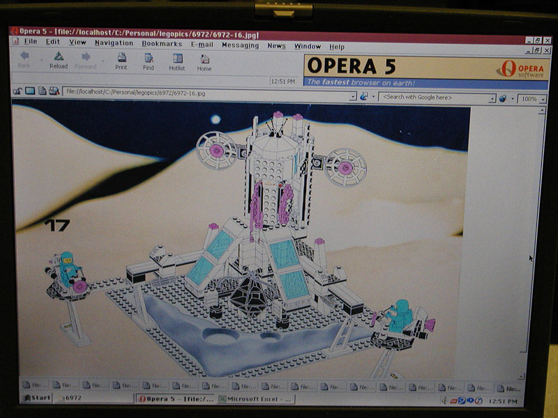Click the vertical scrollbar up arrow
This screenshot has height=418, width=558.
pyautogui.click(x=542, y=111)
